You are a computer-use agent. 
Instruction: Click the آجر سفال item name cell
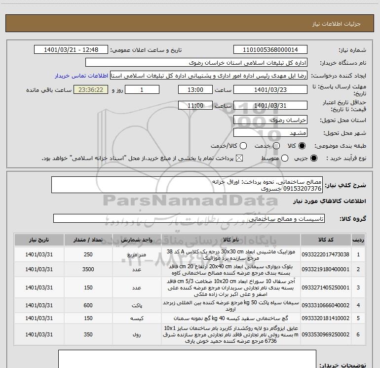pos(231,287)
